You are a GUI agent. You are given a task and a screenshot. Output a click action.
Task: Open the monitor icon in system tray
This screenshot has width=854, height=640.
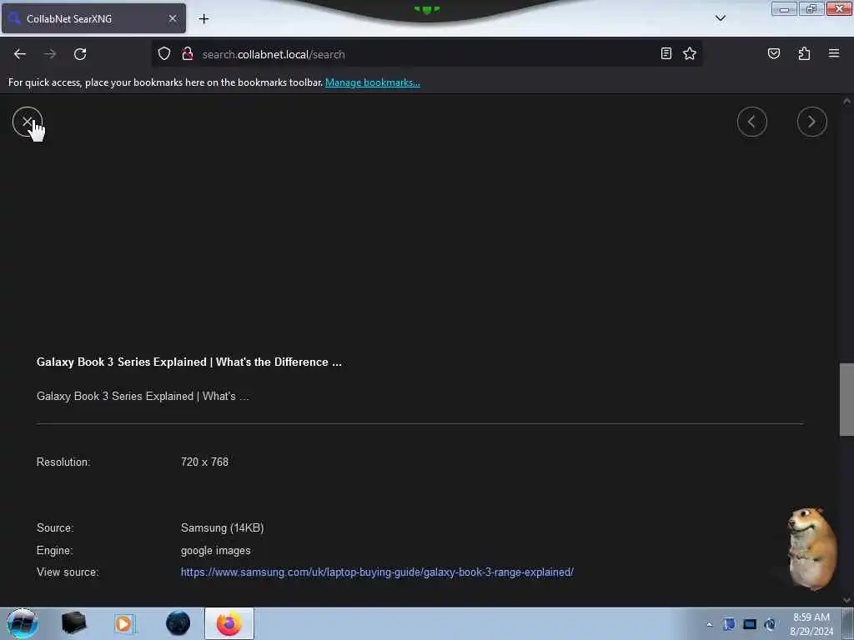click(x=750, y=624)
